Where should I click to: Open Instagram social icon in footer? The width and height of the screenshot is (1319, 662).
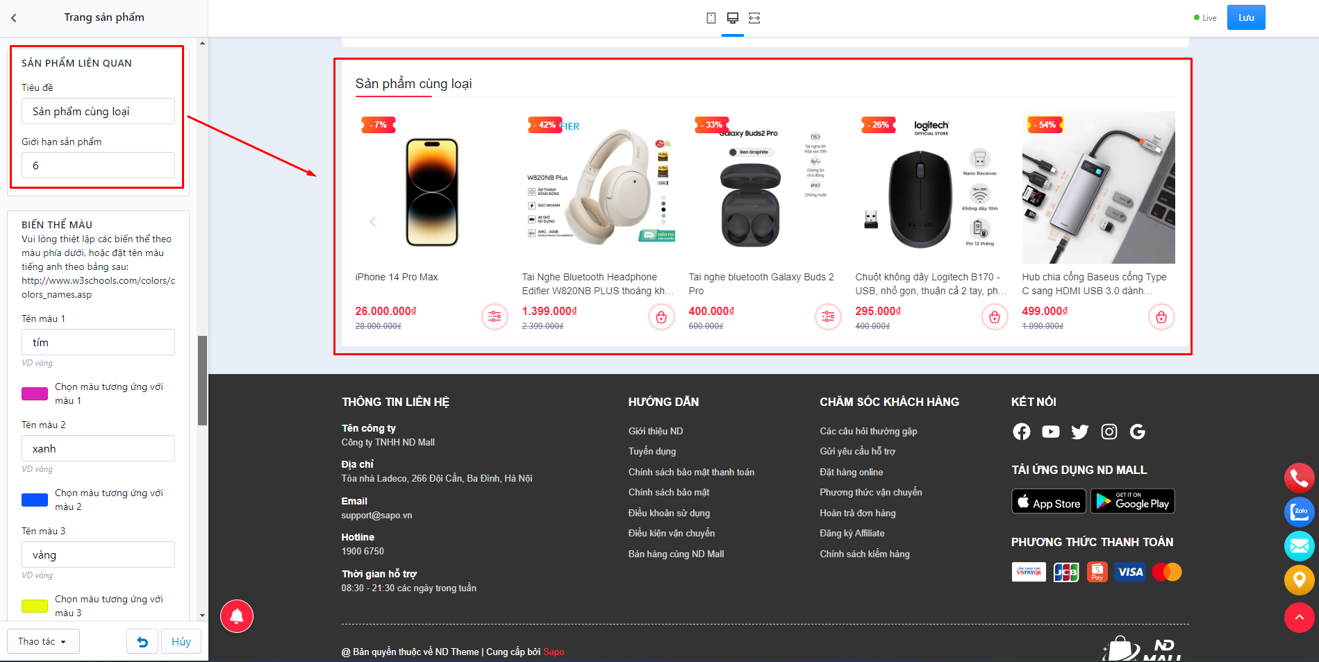coord(1109,432)
